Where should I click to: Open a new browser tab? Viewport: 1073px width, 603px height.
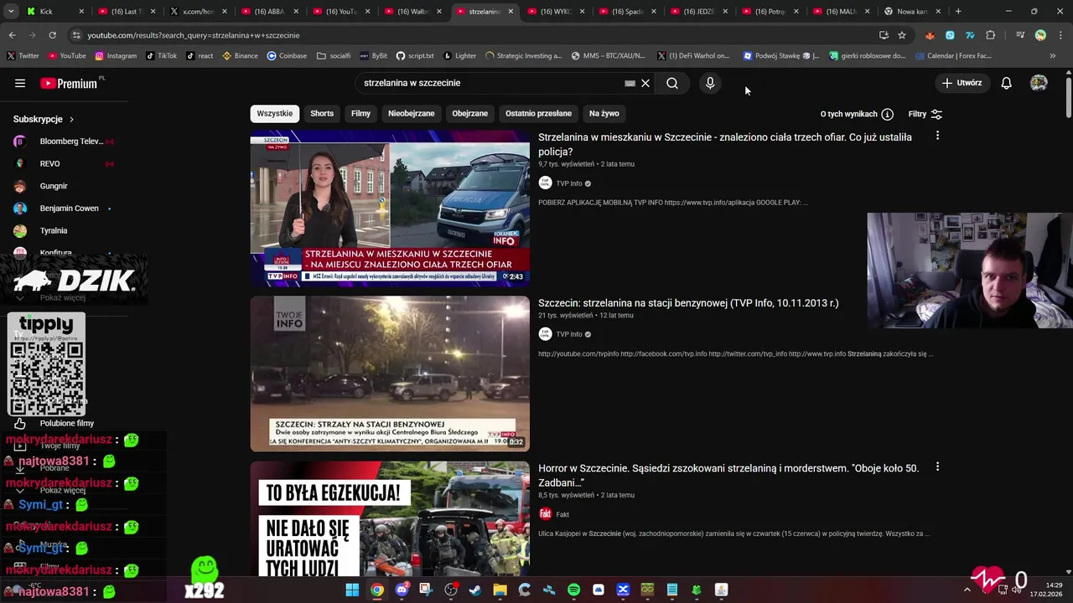coord(958,12)
